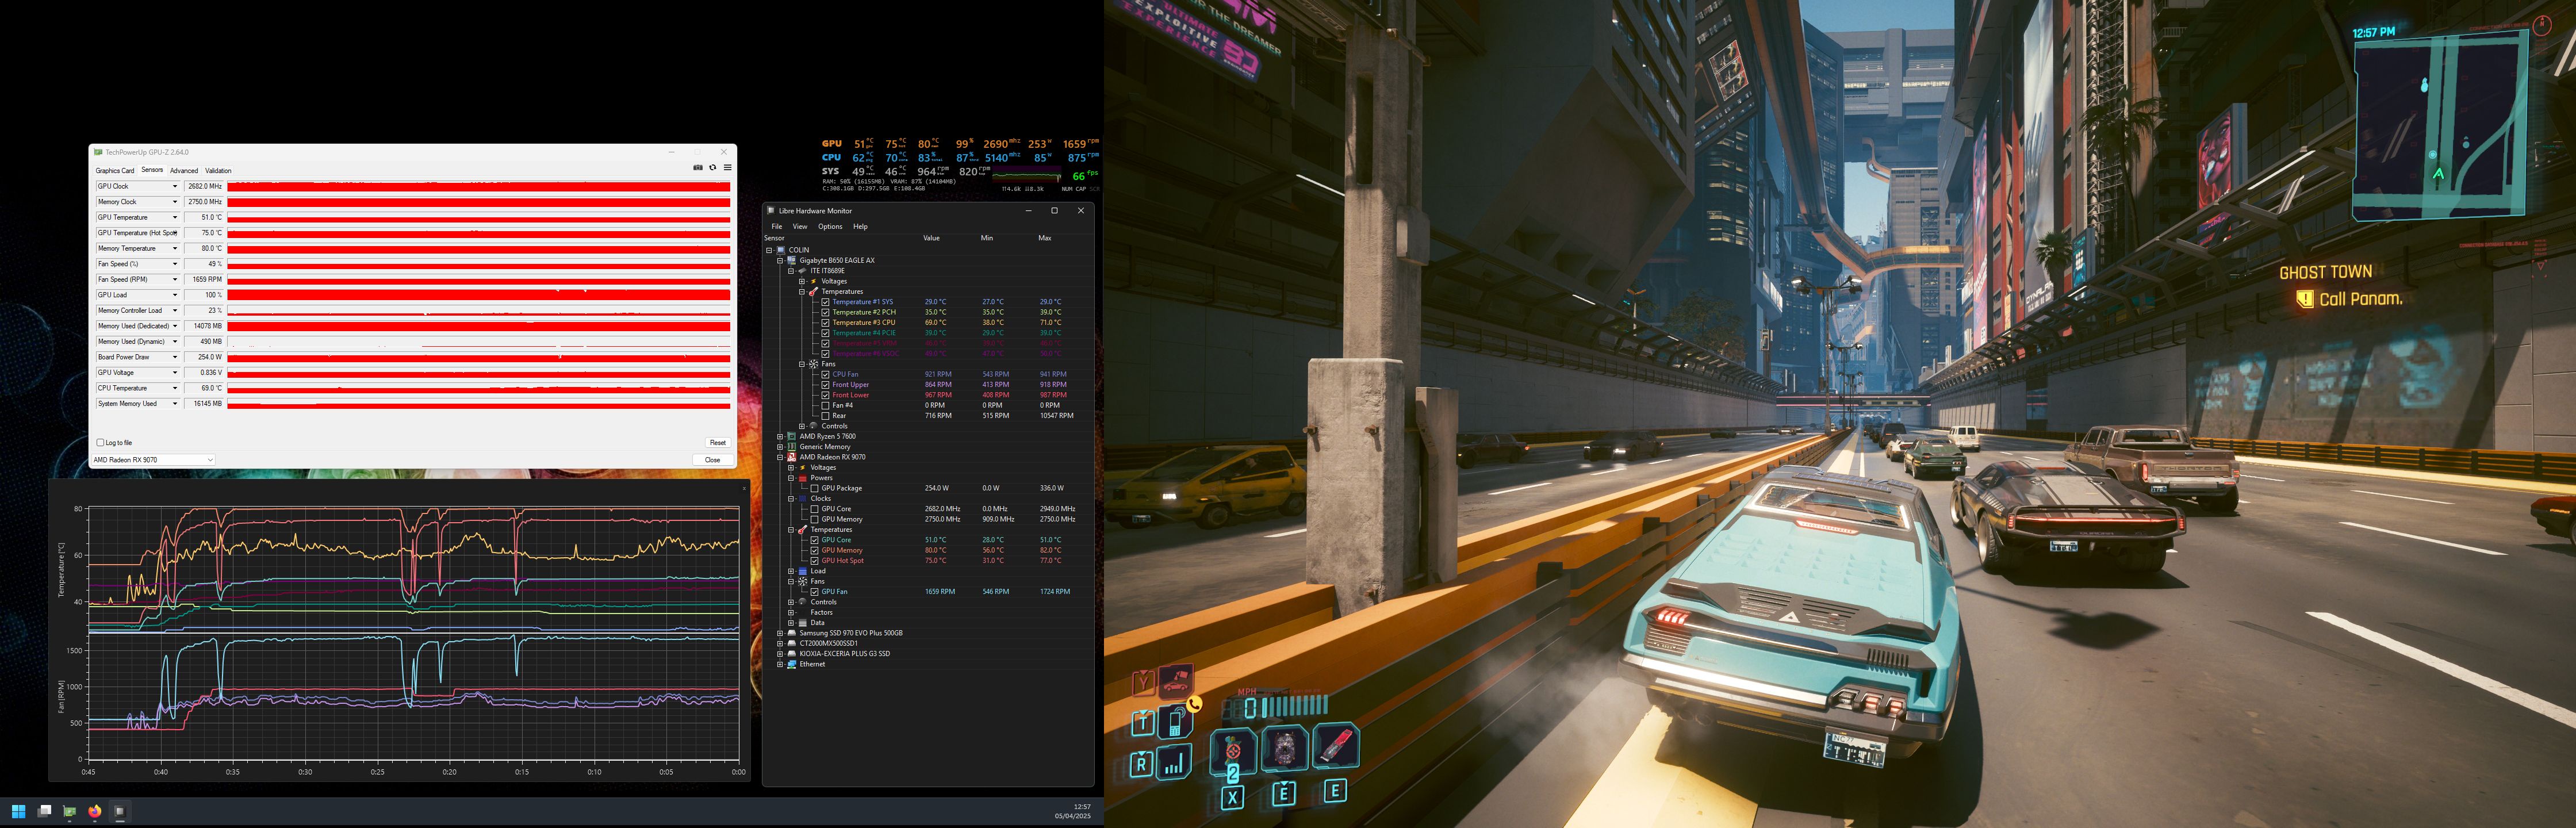The image size is (2576, 828).
Task: Click the Reset button in GPU-Z
Action: click(717, 442)
